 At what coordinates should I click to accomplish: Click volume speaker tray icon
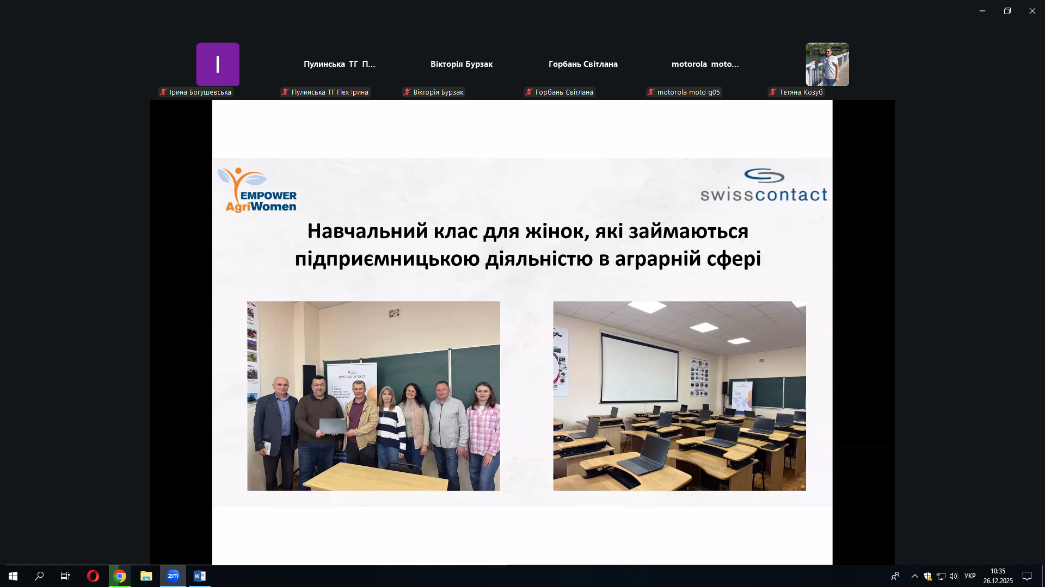954,576
